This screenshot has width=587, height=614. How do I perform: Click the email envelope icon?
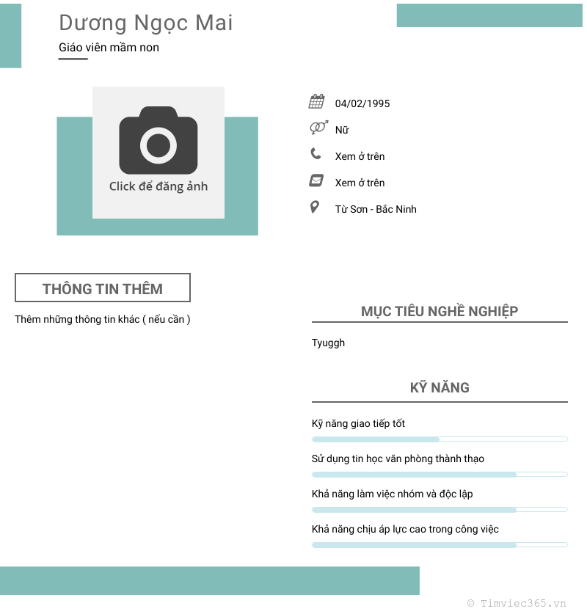point(316,180)
